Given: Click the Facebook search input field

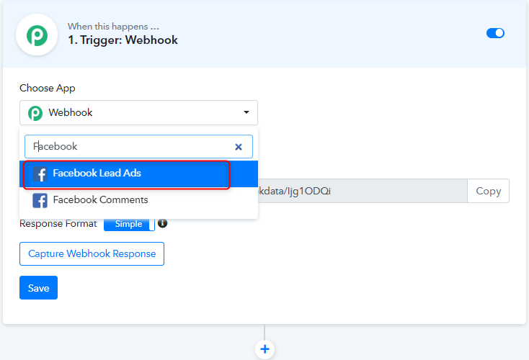Looking at the screenshot, I should pyautogui.click(x=138, y=147).
